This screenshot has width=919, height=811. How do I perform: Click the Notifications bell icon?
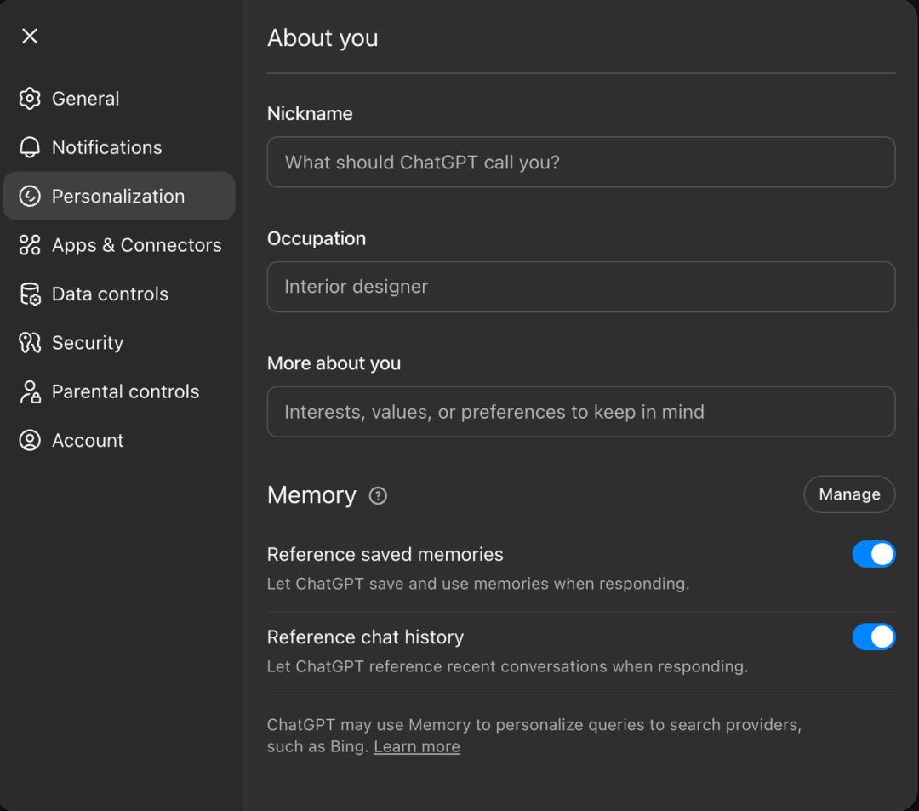click(30, 147)
